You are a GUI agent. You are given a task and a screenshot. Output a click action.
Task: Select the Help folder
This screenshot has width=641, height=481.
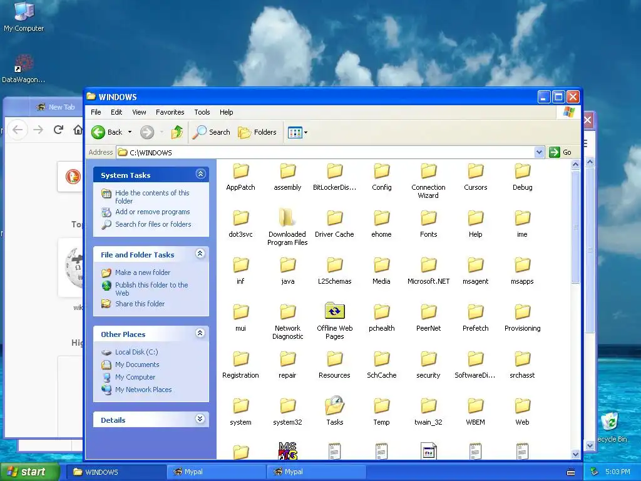point(476,224)
